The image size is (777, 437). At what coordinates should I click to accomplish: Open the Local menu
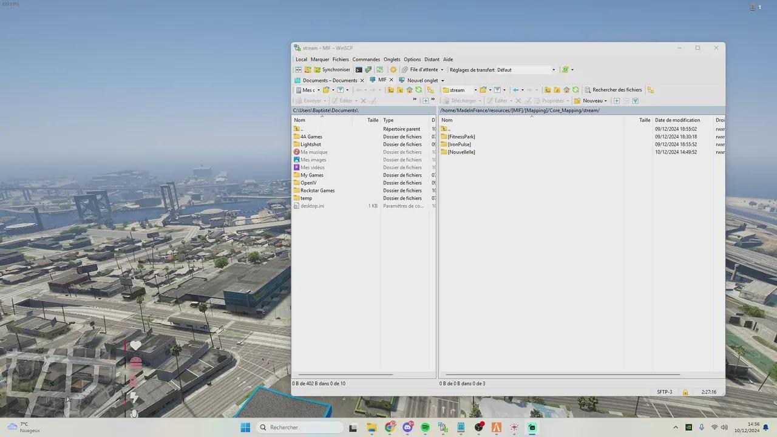(301, 59)
